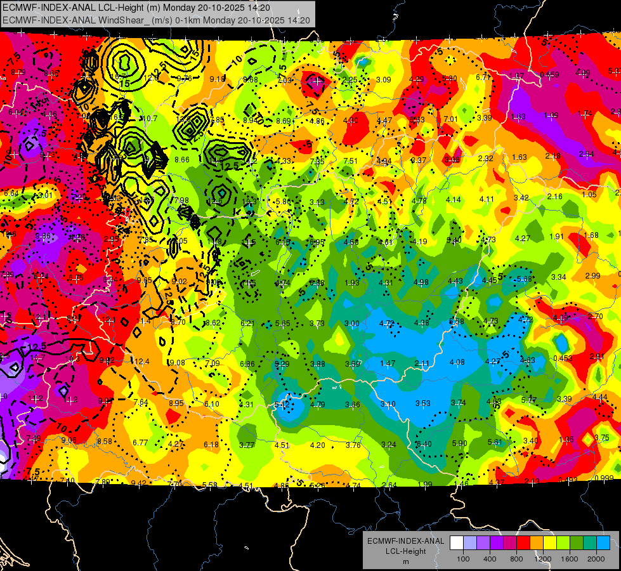This screenshot has height=571, width=621.
Task: Click the grid value 5.80
Action: 450,79
